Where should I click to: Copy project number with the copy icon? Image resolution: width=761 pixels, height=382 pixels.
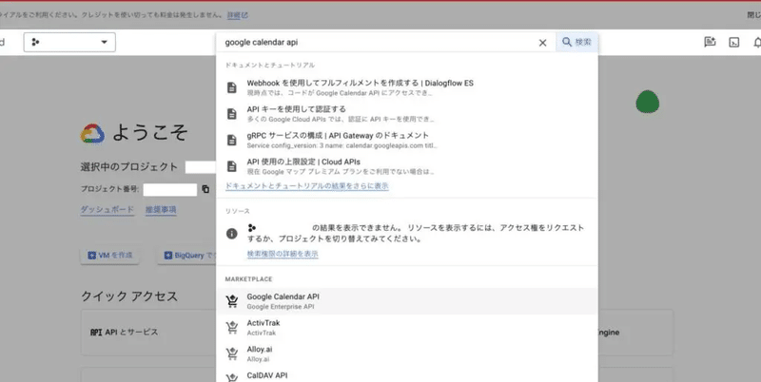click(205, 189)
